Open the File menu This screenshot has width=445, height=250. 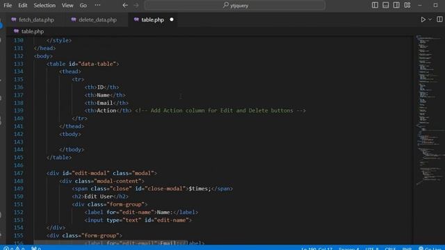click(8, 6)
